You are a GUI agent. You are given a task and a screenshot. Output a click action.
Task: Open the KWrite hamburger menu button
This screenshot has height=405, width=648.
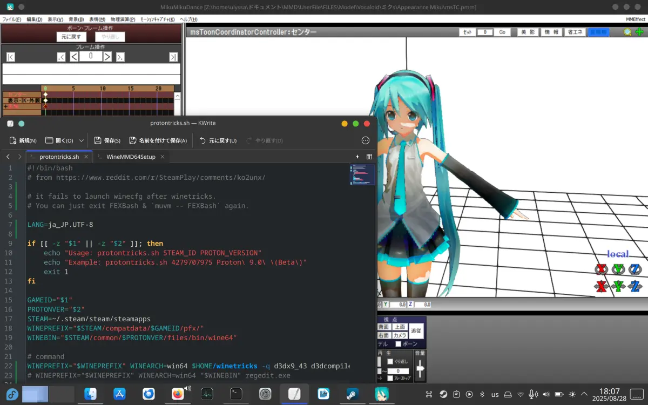[366, 140]
